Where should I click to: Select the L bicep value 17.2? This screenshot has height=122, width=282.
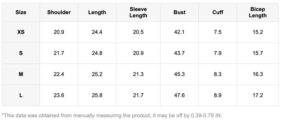257,95
